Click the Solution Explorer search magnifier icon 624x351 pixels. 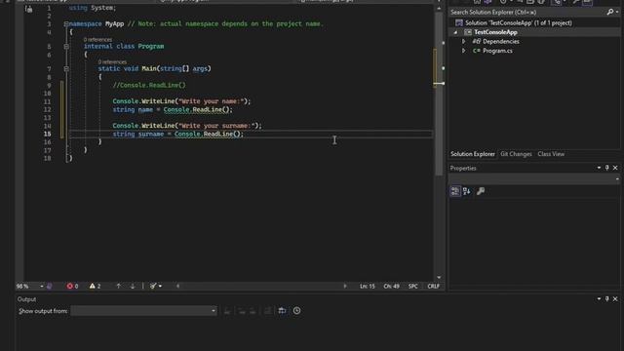[610, 13]
